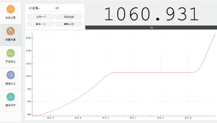Click the collected count value 12
The image size is (217, 123).
(57, 8)
